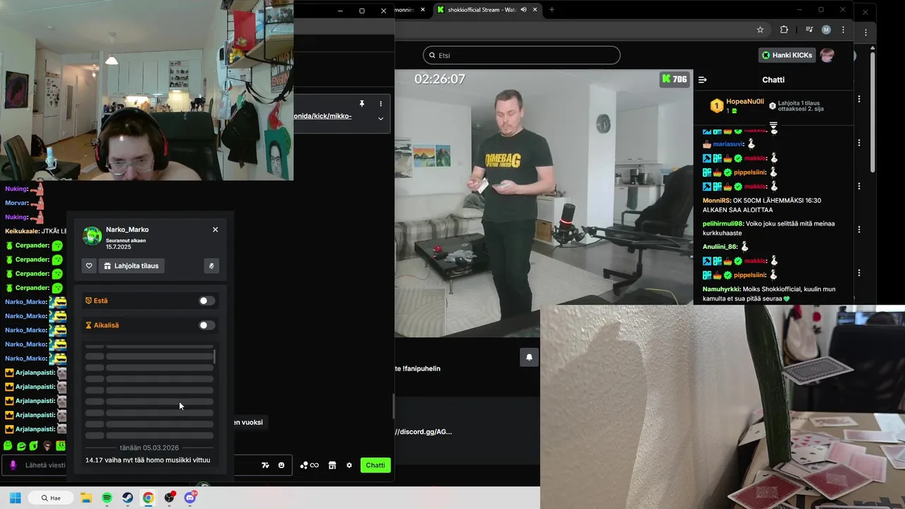Open File Explorer from taskbar
Image resolution: width=905 pixels, height=509 pixels.
coord(86,498)
